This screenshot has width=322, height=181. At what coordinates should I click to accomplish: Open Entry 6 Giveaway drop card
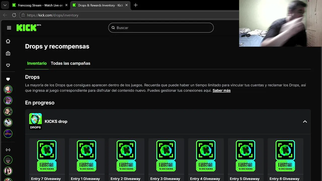pyautogui.click(x=285, y=160)
